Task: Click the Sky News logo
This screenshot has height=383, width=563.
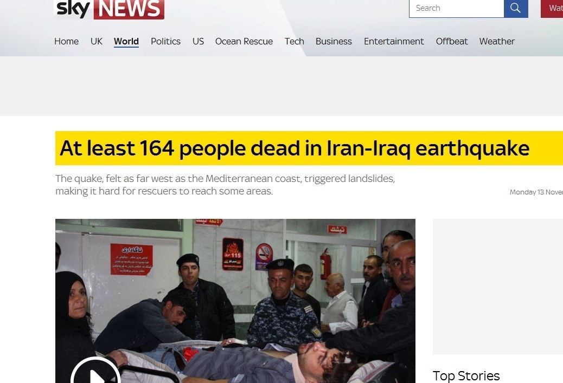Action: (x=109, y=9)
